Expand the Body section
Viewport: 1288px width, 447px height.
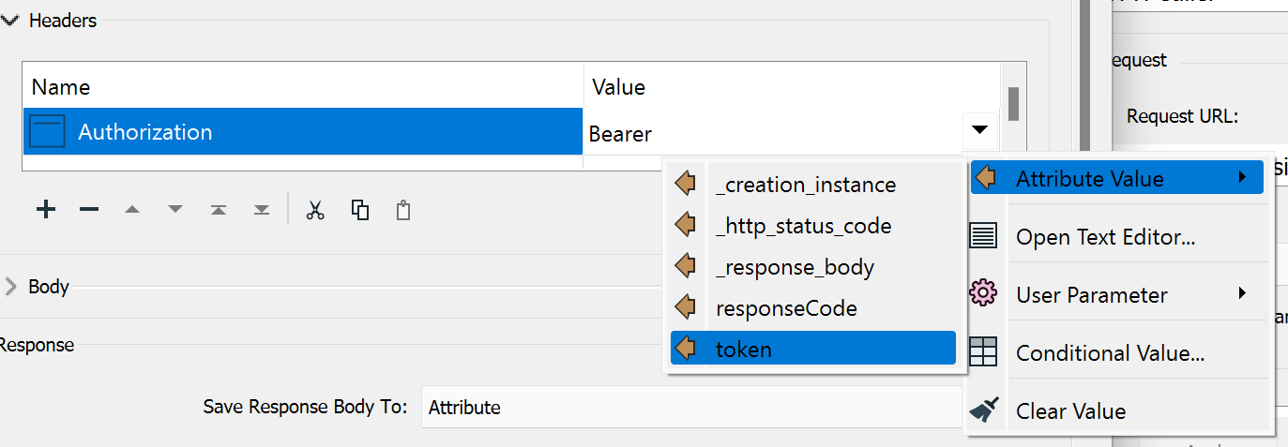(11, 287)
